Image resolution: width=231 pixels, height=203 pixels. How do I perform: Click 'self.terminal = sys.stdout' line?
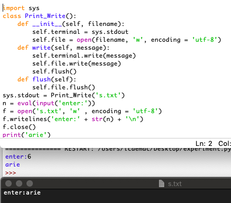(x=81, y=32)
